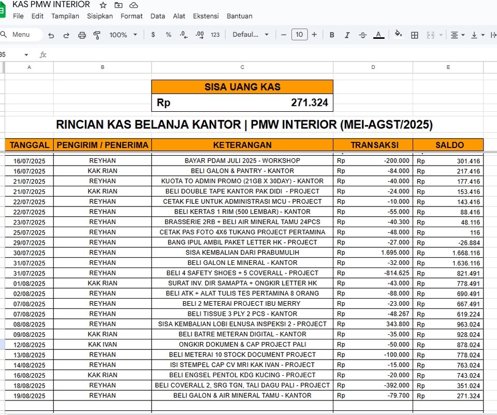This screenshot has height=415, width=497.
Task: Open the fill color picker
Action: point(398,35)
